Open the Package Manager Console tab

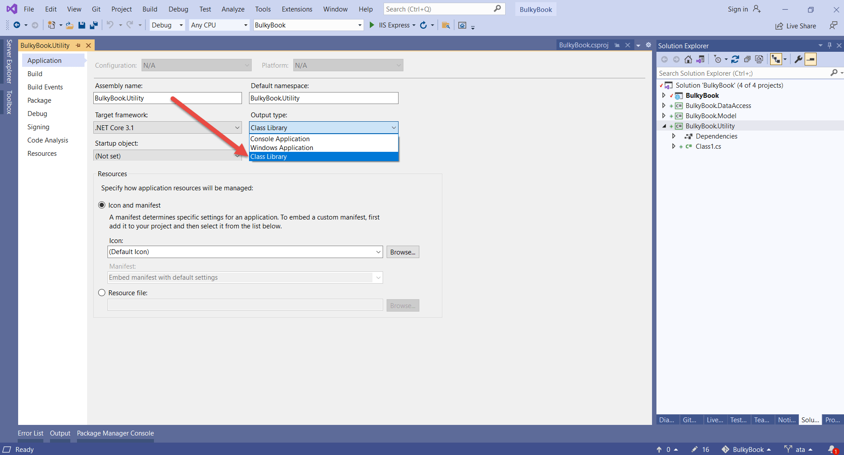point(115,433)
